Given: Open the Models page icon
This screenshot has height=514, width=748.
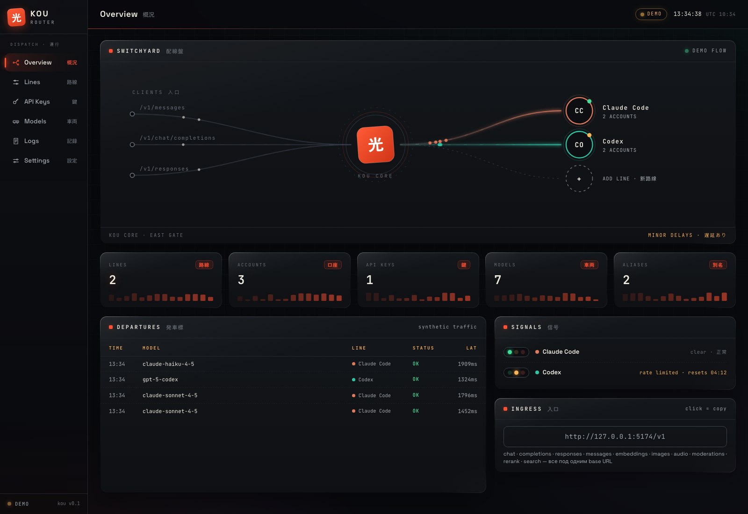Looking at the screenshot, I should tap(16, 121).
